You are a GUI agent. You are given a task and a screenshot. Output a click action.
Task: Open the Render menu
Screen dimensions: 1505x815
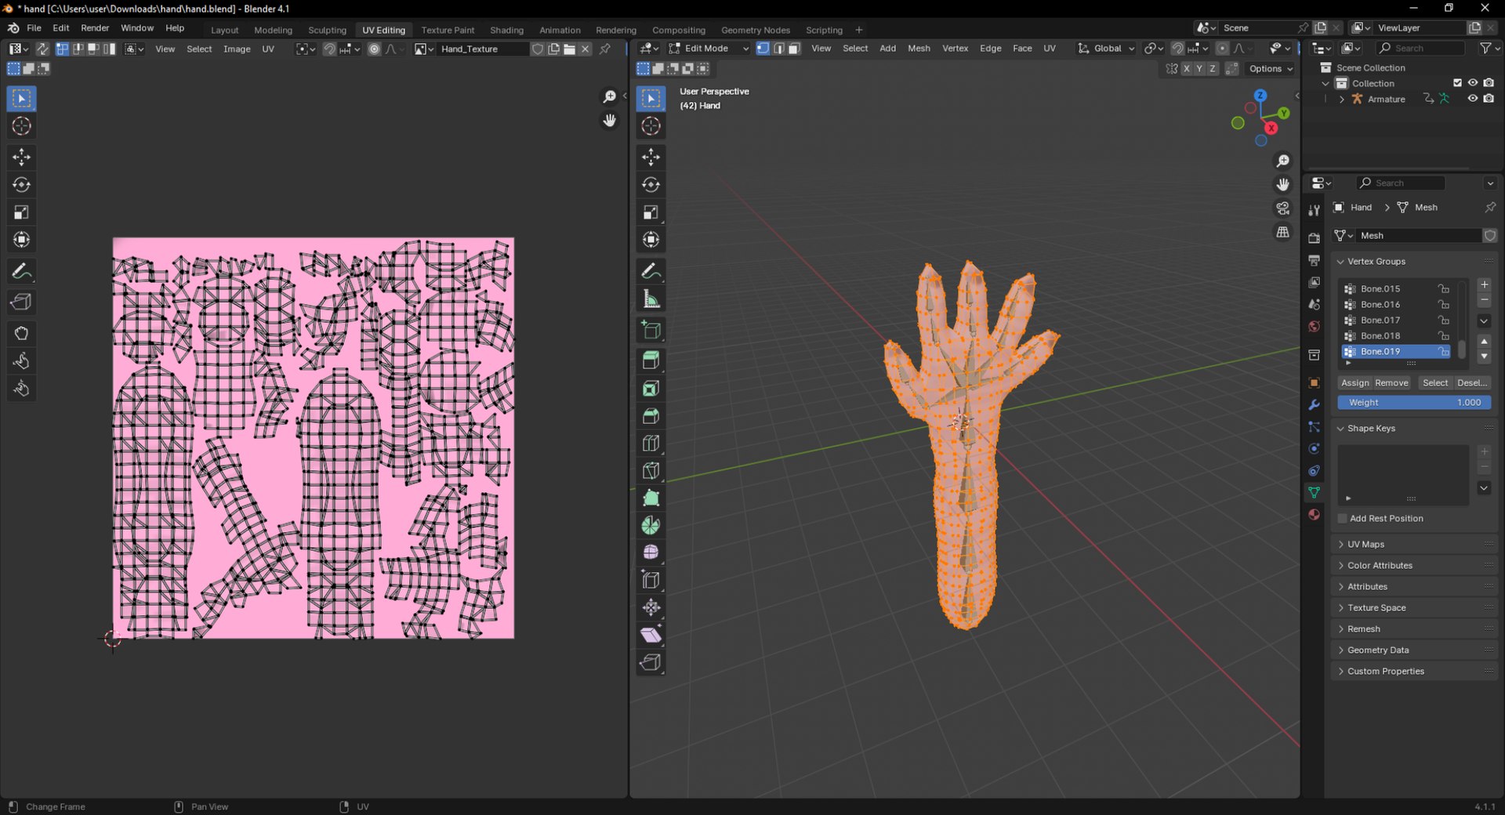click(x=95, y=27)
